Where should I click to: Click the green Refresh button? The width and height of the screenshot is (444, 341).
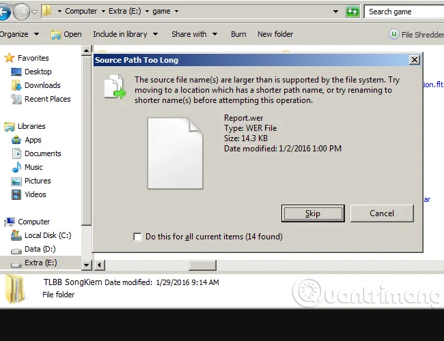tap(352, 12)
